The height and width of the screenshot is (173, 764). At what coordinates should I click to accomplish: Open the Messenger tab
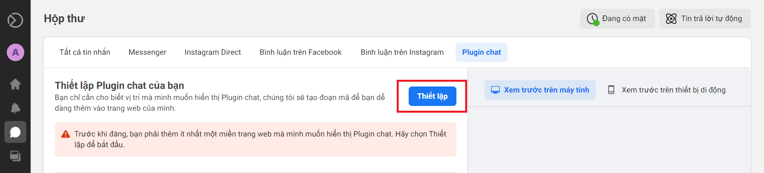pyautogui.click(x=147, y=52)
